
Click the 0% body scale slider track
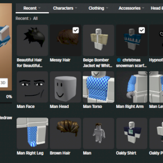(x=6, y=103)
